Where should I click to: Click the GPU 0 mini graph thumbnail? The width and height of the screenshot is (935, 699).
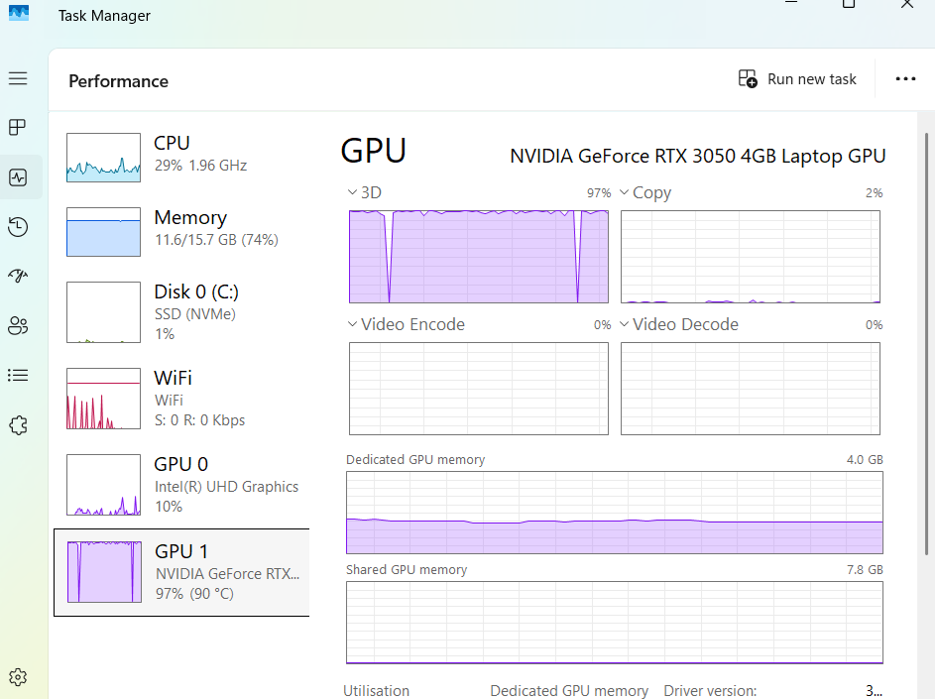pos(104,485)
